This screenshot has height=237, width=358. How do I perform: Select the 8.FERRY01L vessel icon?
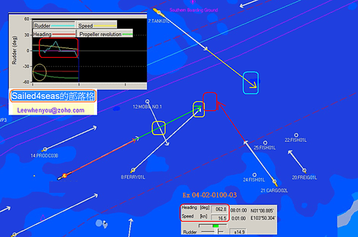pos(133,170)
